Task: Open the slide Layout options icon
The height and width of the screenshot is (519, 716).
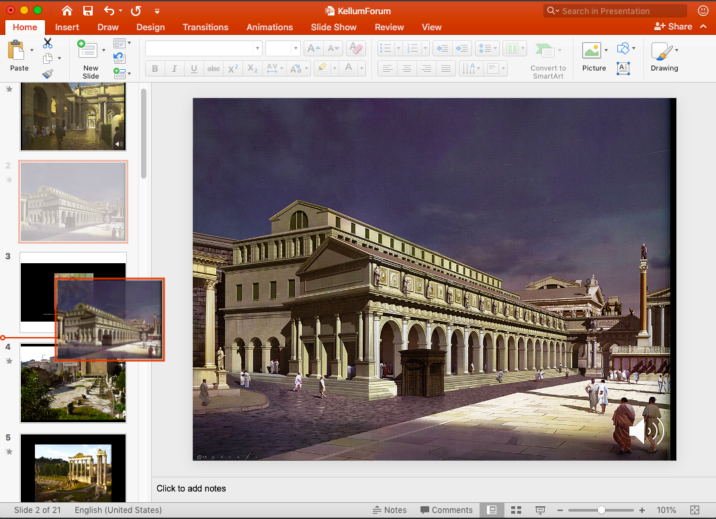Action: (119, 44)
